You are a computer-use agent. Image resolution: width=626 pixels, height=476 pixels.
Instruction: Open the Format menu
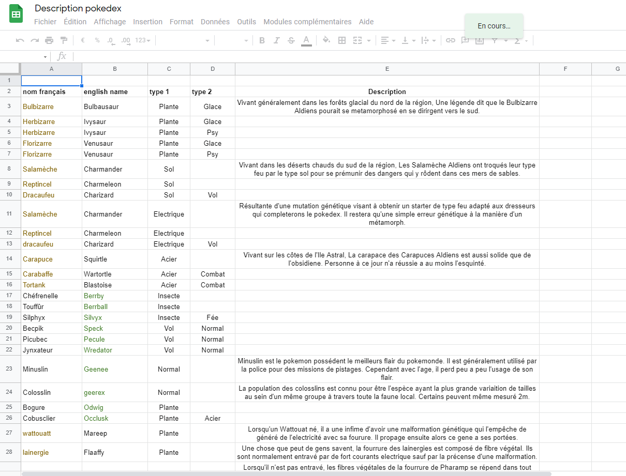[182, 22]
